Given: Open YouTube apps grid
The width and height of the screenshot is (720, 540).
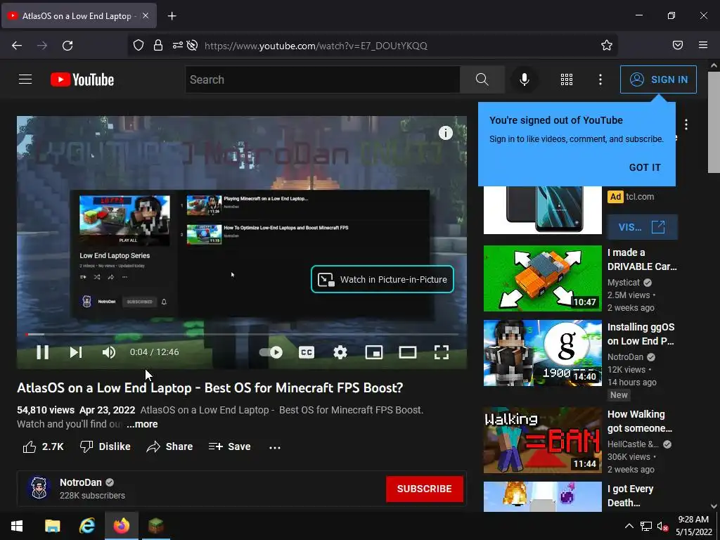Looking at the screenshot, I should click(x=567, y=79).
